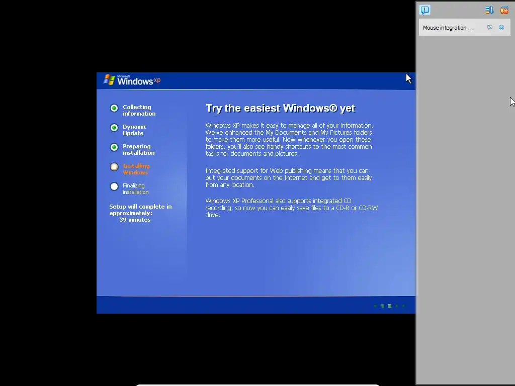Click the Finalizing installation step indicator
Image resolution: width=515 pixels, height=386 pixels.
click(x=114, y=186)
